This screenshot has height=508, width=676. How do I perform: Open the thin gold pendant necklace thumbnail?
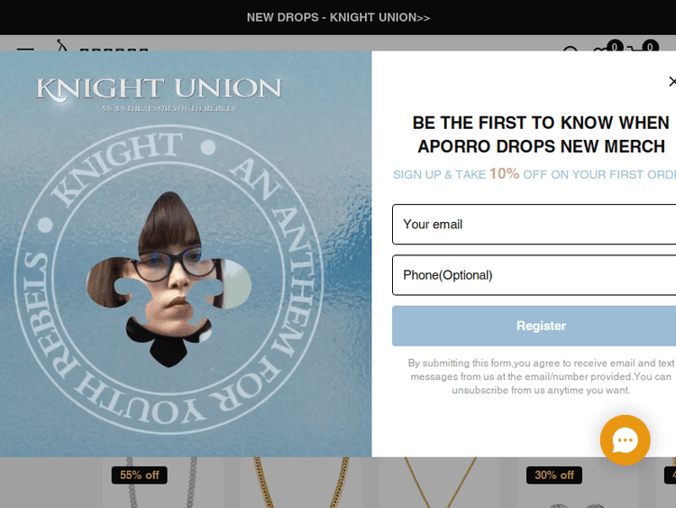439,483
